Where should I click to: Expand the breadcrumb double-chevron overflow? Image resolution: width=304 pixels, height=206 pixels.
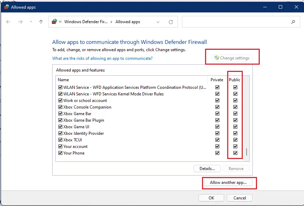click(x=60, y=22)
